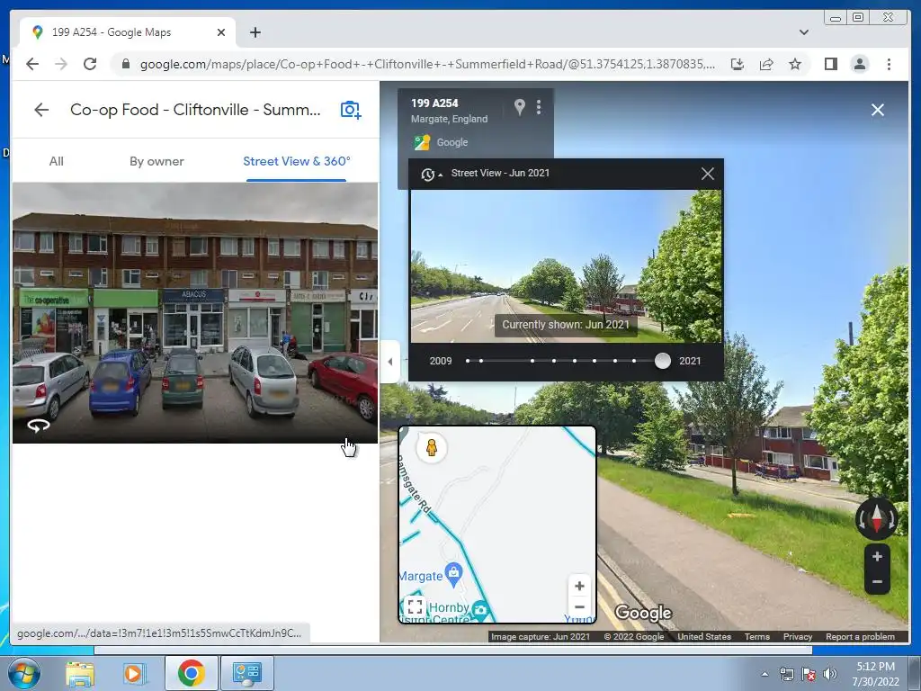Click the Chrome taskbar button
921x691 pixels.
(x=191, y=673)
